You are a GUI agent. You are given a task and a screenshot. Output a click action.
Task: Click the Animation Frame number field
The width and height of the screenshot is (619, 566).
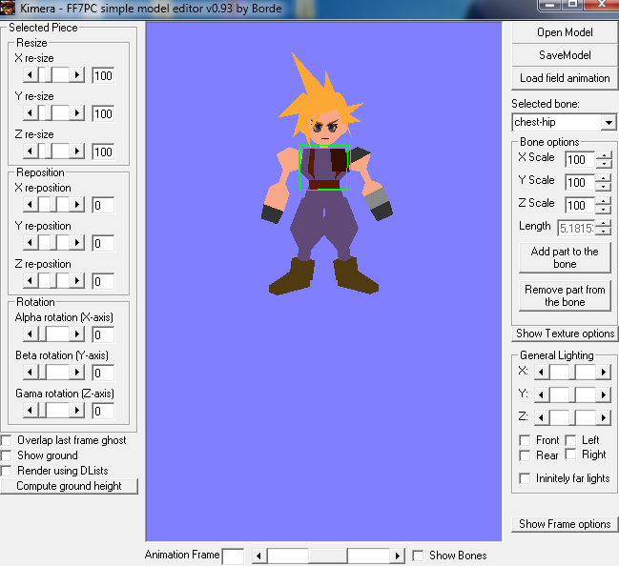point(233,556)
